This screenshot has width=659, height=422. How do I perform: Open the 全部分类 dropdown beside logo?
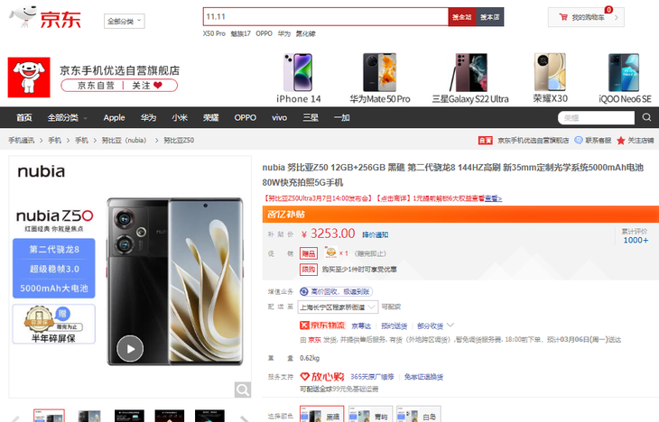(x=125, y=21)
